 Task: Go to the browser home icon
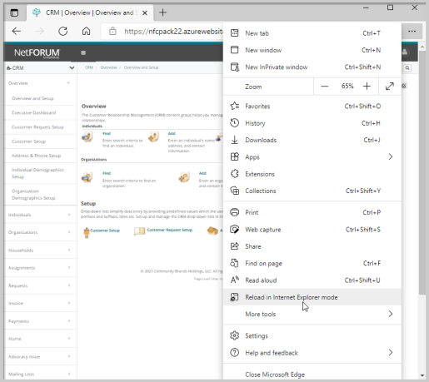86,31
